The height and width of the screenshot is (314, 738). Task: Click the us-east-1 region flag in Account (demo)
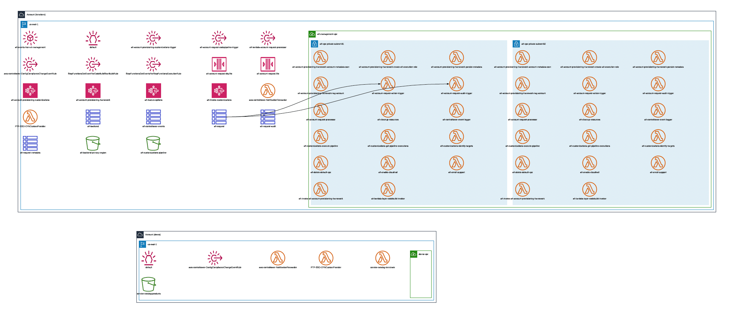click(142, 244)
